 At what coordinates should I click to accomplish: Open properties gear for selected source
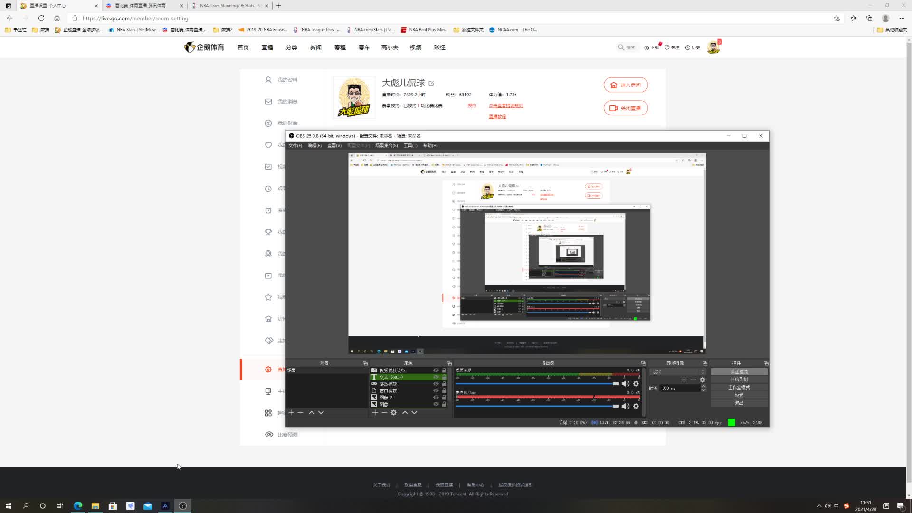coord(394,413)
